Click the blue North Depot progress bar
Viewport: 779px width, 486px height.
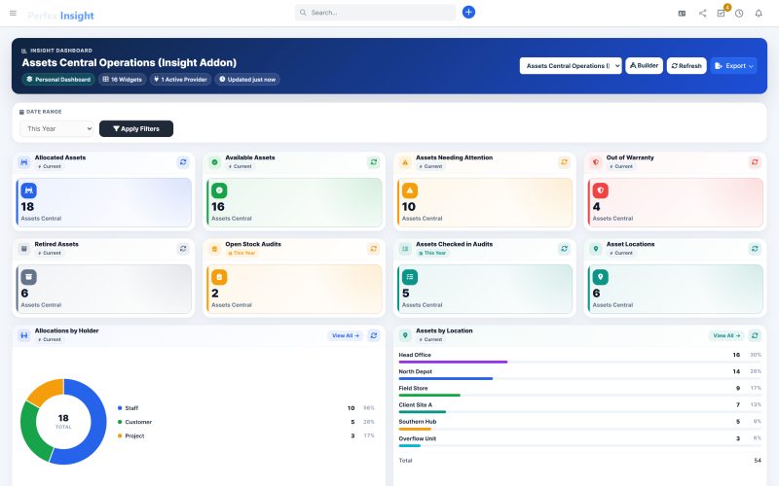pos(446,379)
